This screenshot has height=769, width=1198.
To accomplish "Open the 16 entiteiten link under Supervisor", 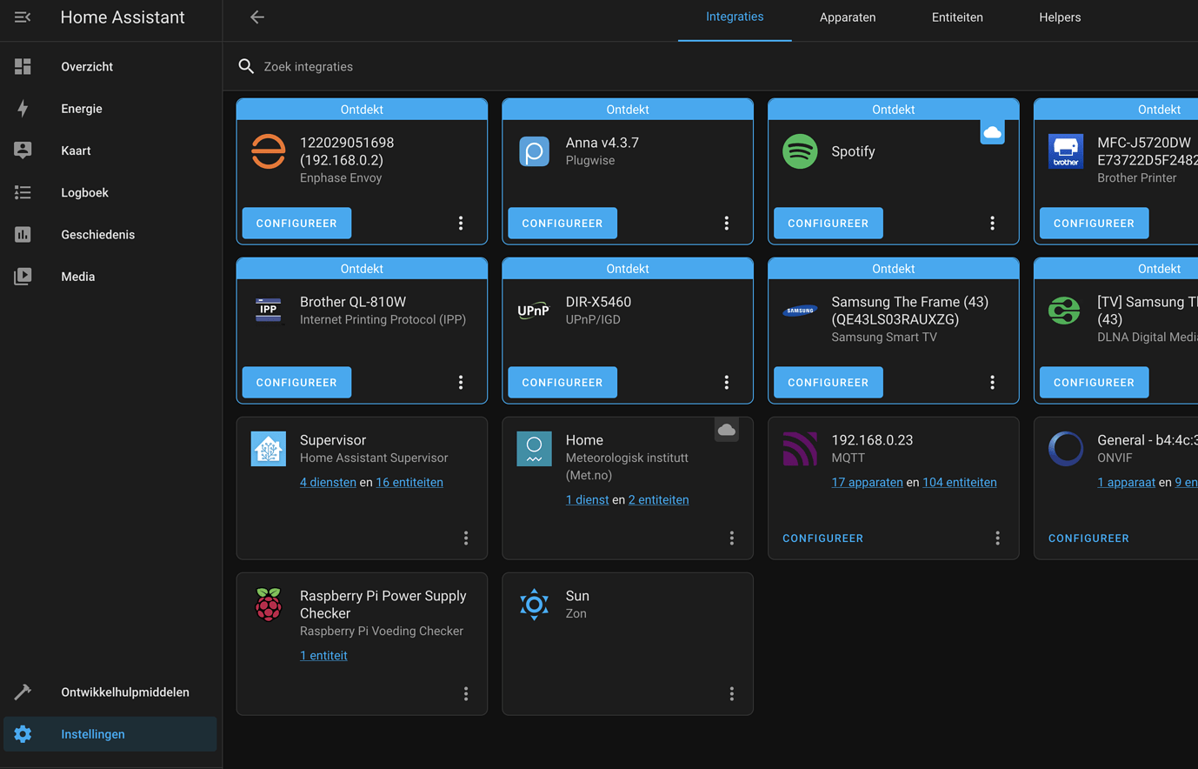I will point(409,482).
